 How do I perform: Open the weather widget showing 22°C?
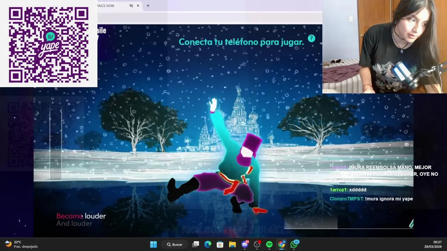[x=21, y=244]
